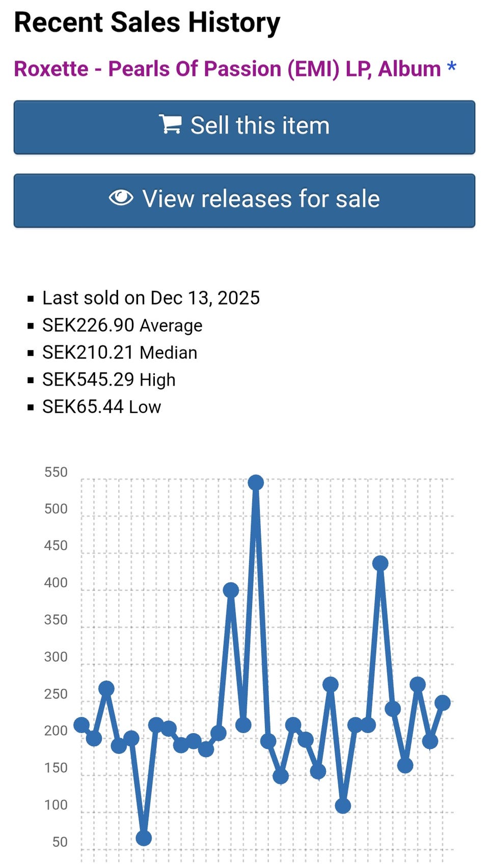Click the highest peak point on the chart
489x864 pixels.
click(256, 482)
